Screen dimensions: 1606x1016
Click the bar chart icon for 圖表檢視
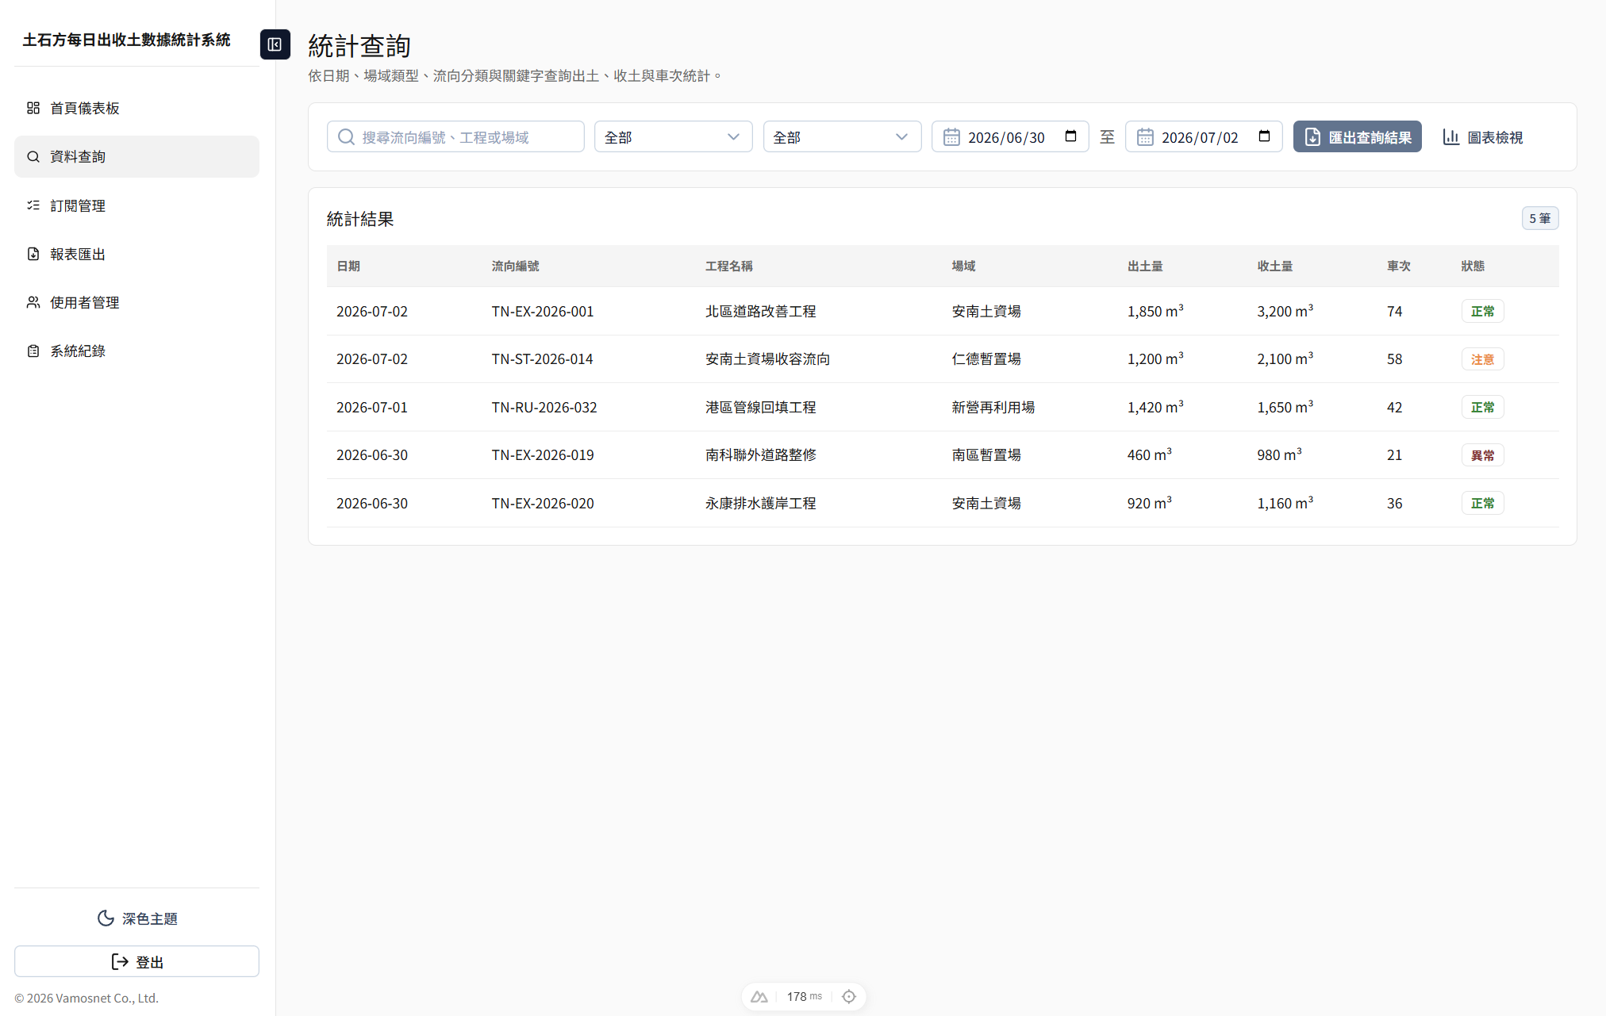pos(1451,137)
